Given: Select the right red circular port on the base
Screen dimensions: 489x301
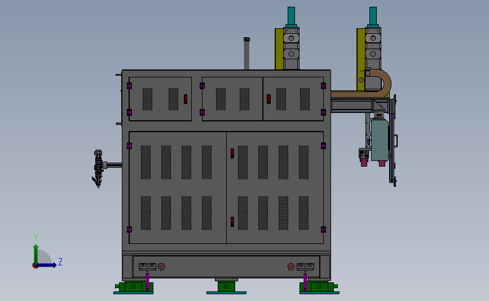Looking at the screenshot, I should 290,267.
